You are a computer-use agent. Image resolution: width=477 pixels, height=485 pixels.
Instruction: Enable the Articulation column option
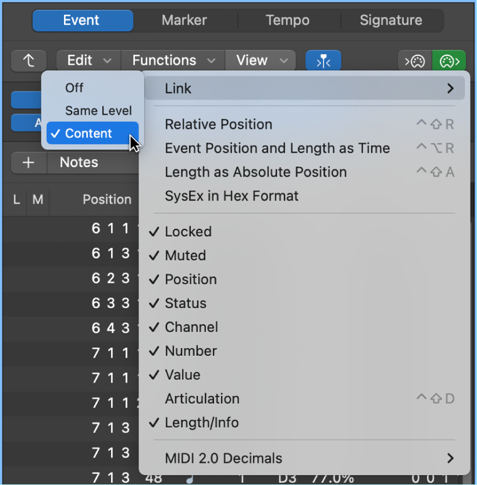tap(202, 399)
